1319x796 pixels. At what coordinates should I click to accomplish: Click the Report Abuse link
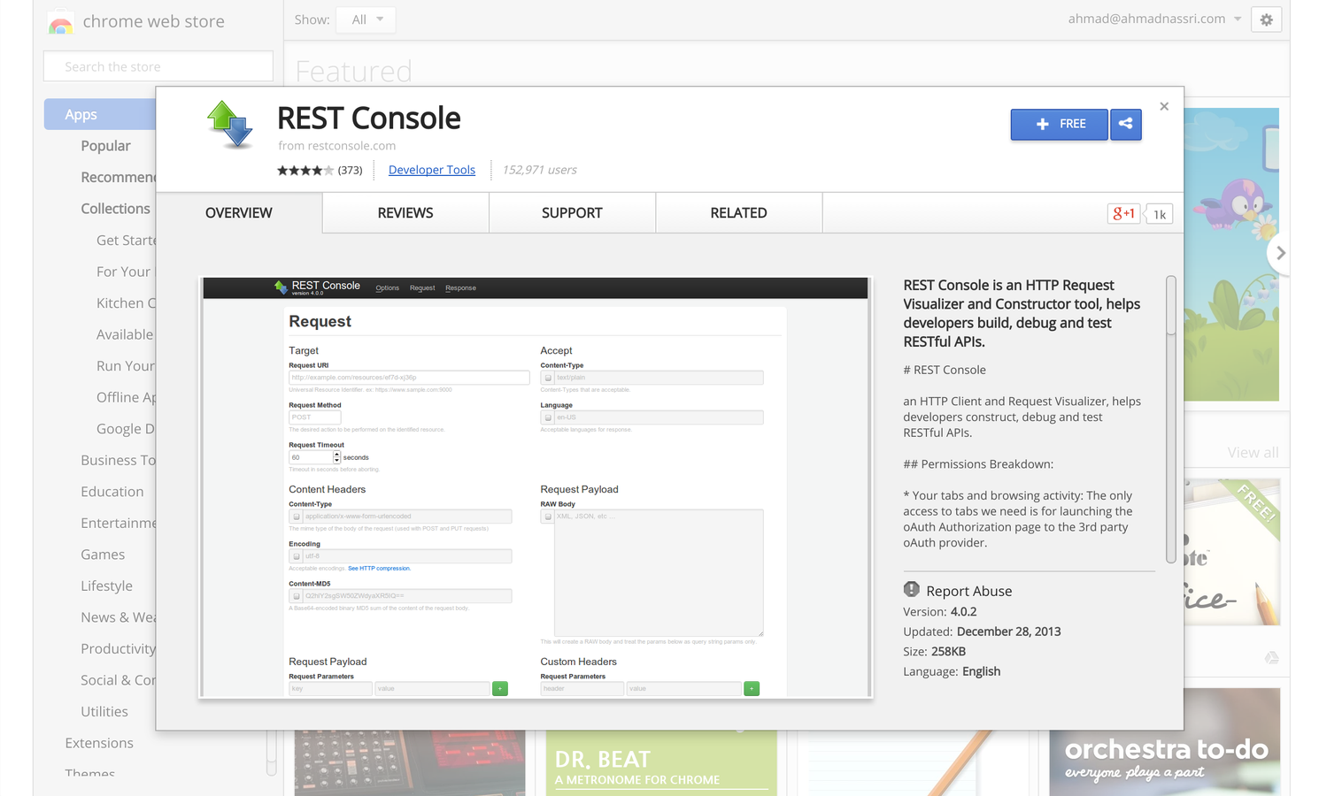tap(969, 591)
